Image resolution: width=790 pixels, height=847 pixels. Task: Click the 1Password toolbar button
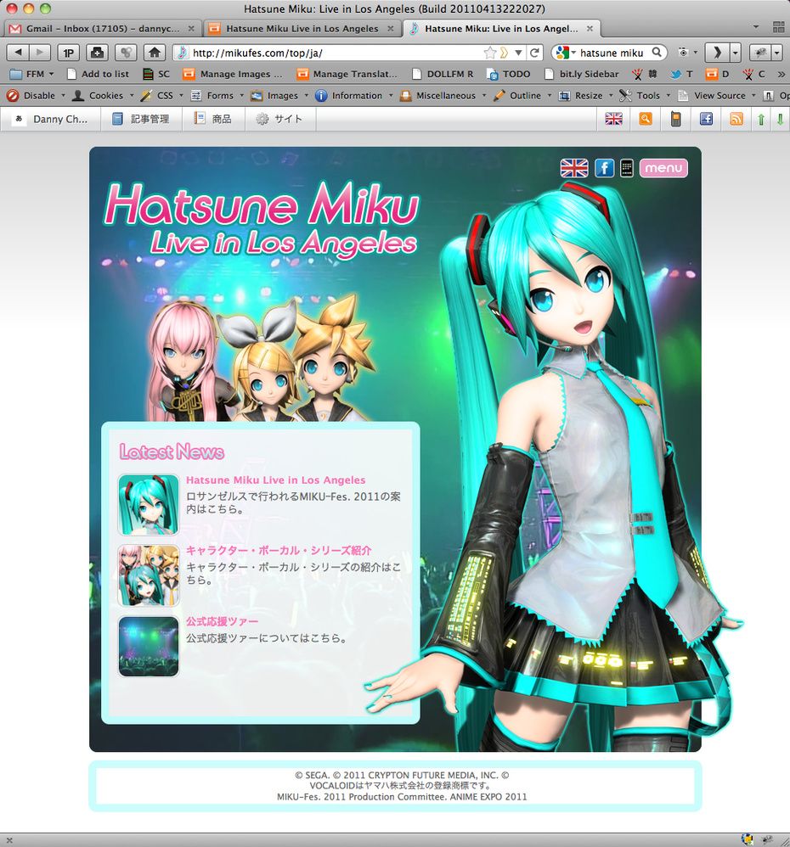69,53
